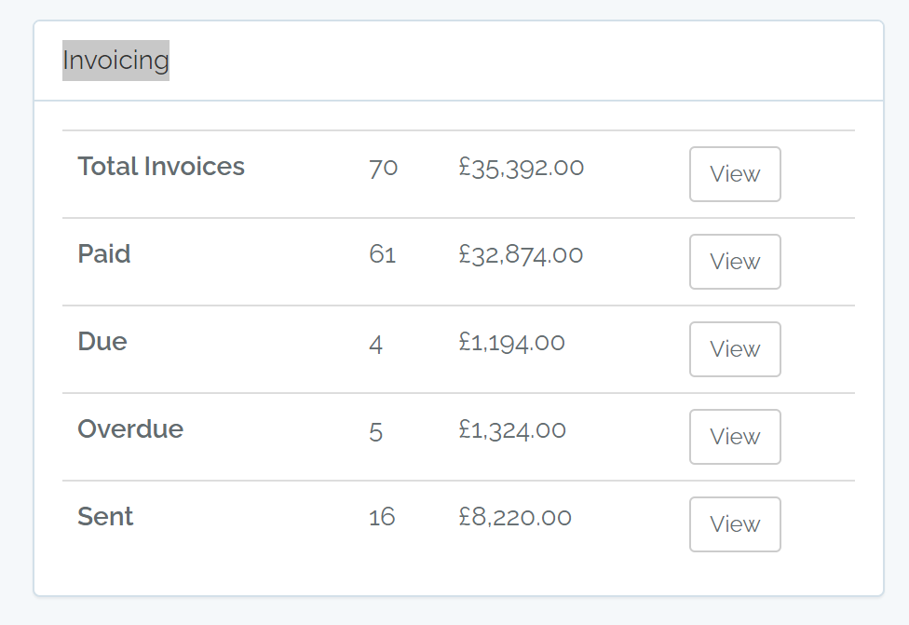This screenshot has height=625, width=909.
Task: Select the £1,194.00 due amount
Action: [511, 343]
